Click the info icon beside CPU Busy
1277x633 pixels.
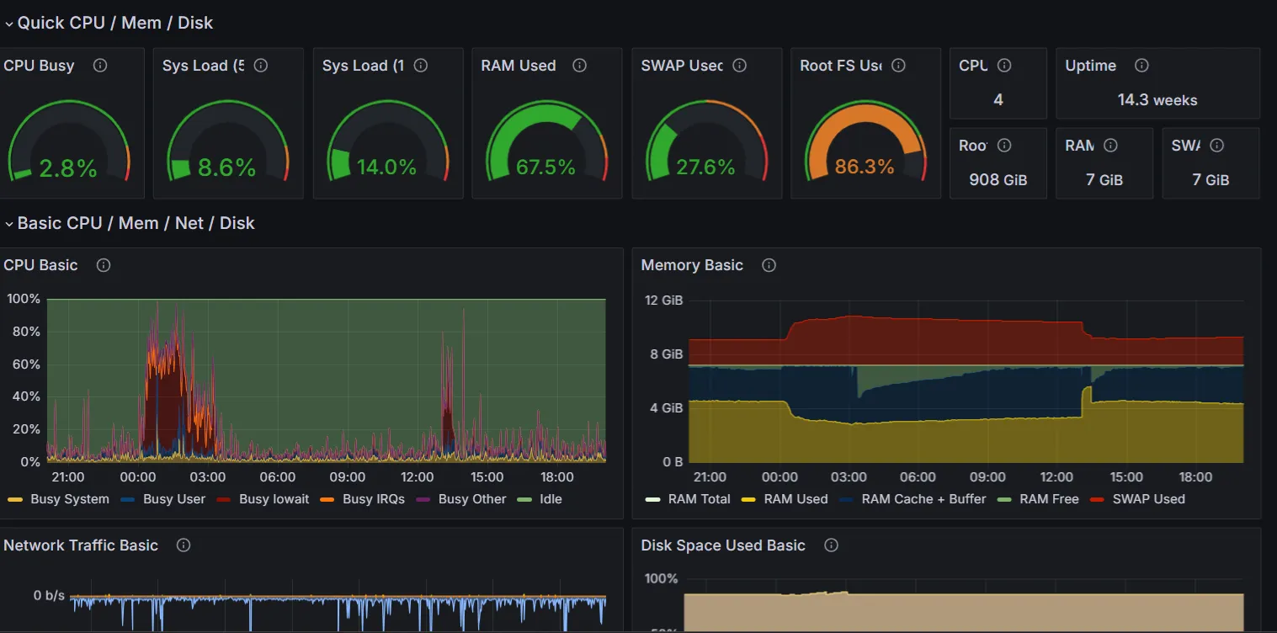[100, 66]
